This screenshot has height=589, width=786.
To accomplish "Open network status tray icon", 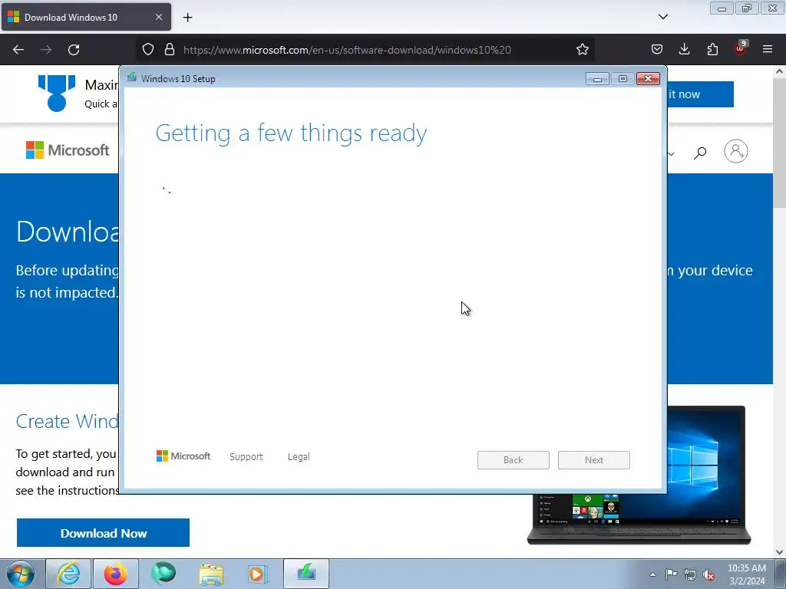I will coord(690,574).
